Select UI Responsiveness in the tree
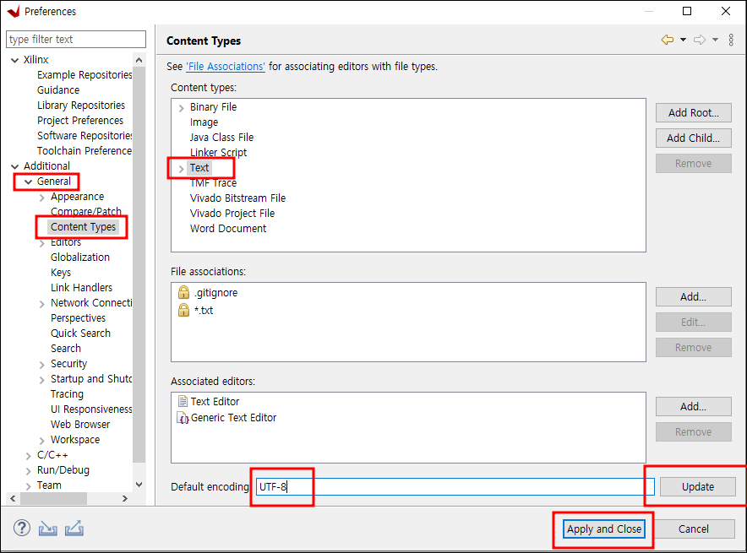The height and width of the screenshot is (553, 747). pyautogui.click(x=91, y=409)
